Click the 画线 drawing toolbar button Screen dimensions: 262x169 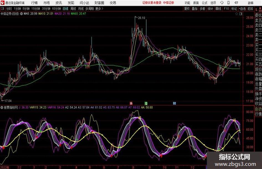pyautogui.click(x=218, y=9)
